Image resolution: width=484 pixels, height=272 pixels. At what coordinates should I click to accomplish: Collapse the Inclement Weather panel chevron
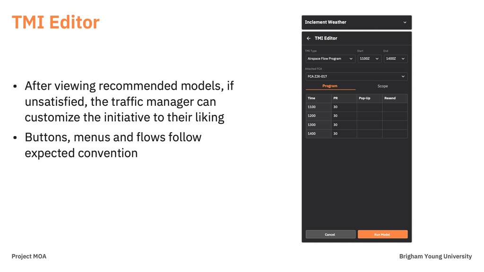tap(405, 23)
